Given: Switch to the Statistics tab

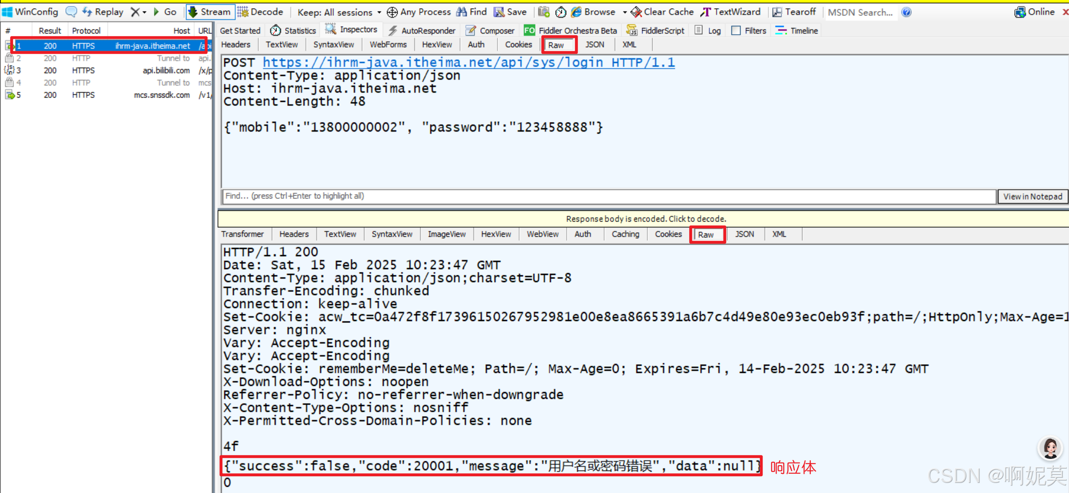Looking at the screenshot, I should [x=293, y=31].
